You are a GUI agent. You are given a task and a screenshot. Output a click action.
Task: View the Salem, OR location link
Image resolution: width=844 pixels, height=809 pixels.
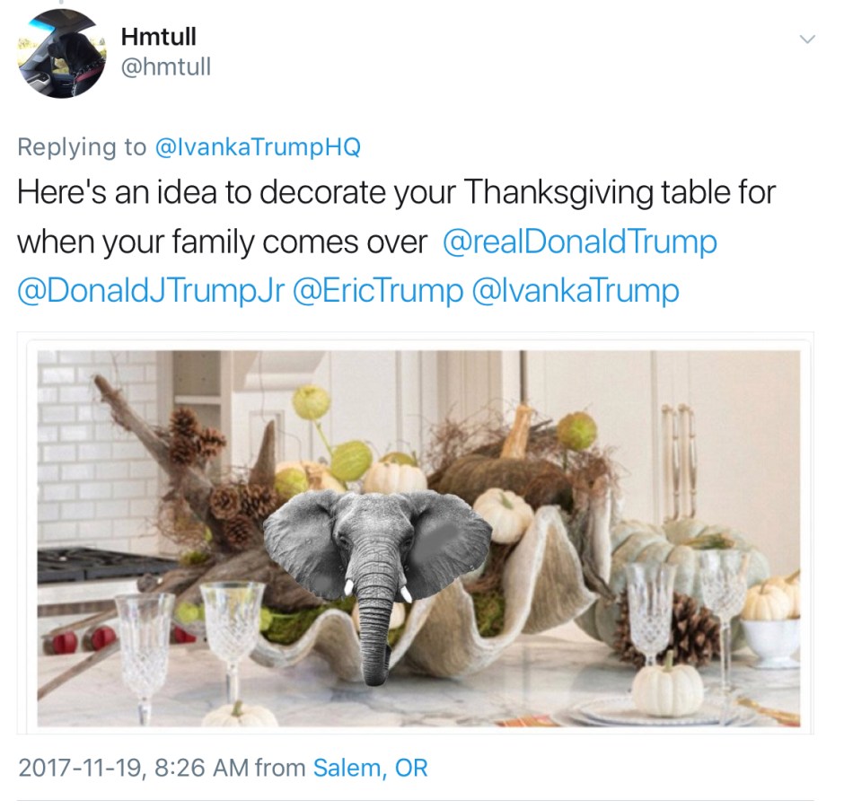[x=370, y=768]
